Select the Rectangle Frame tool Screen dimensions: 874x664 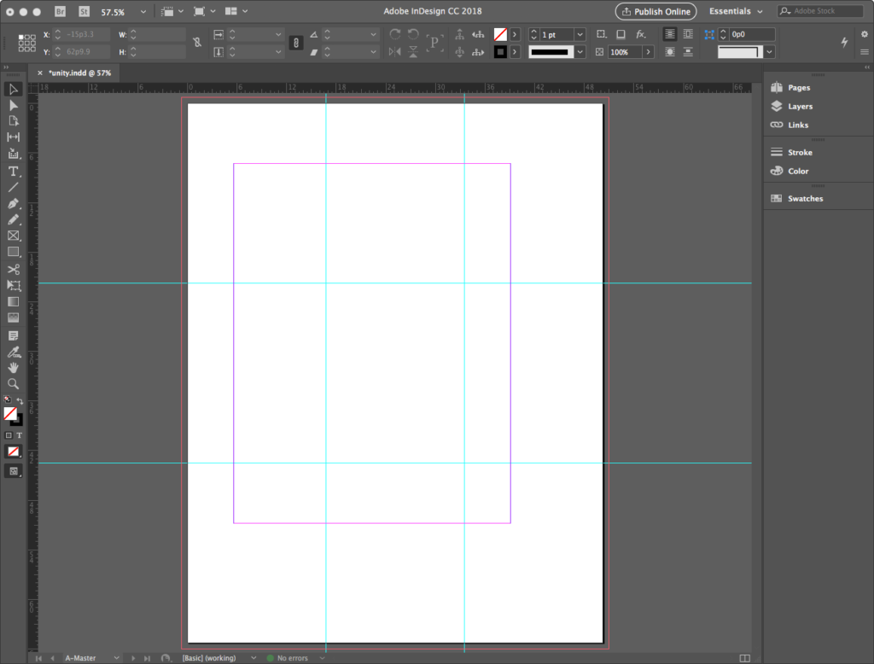(14, 236)
